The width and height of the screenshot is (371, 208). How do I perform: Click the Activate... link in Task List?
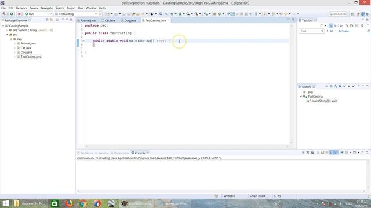344,31
